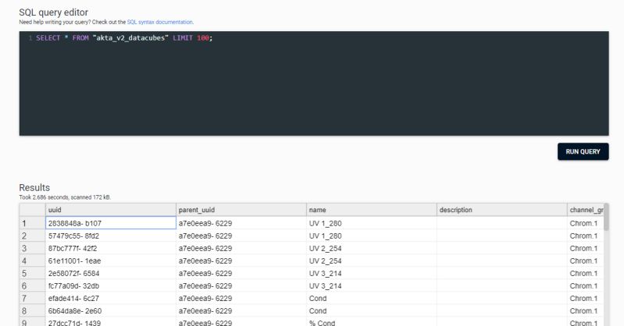Click the number 100 in the query

(x=203, y=37)
